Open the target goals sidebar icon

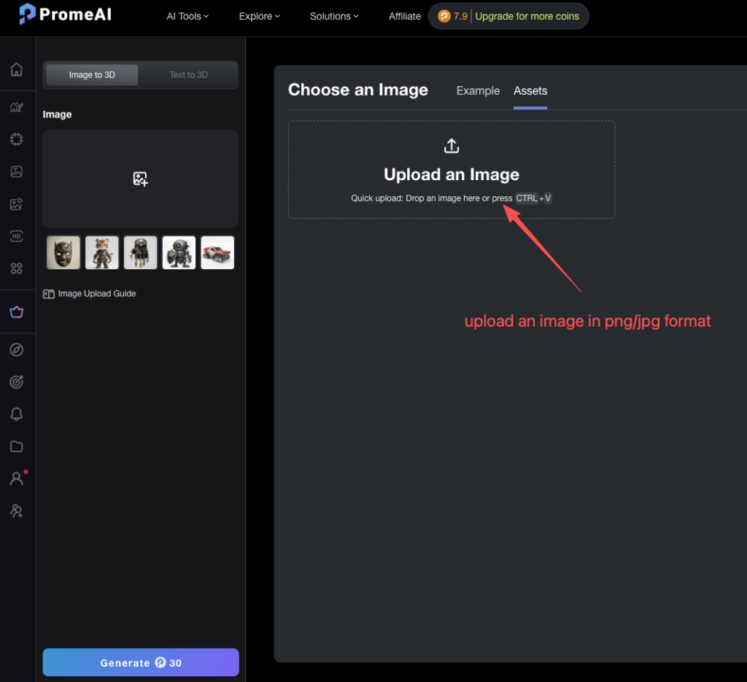pyautogui.click(x=17, y=382)
